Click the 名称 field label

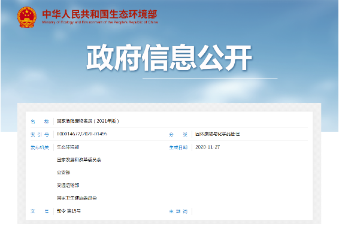tap(40, 121)
